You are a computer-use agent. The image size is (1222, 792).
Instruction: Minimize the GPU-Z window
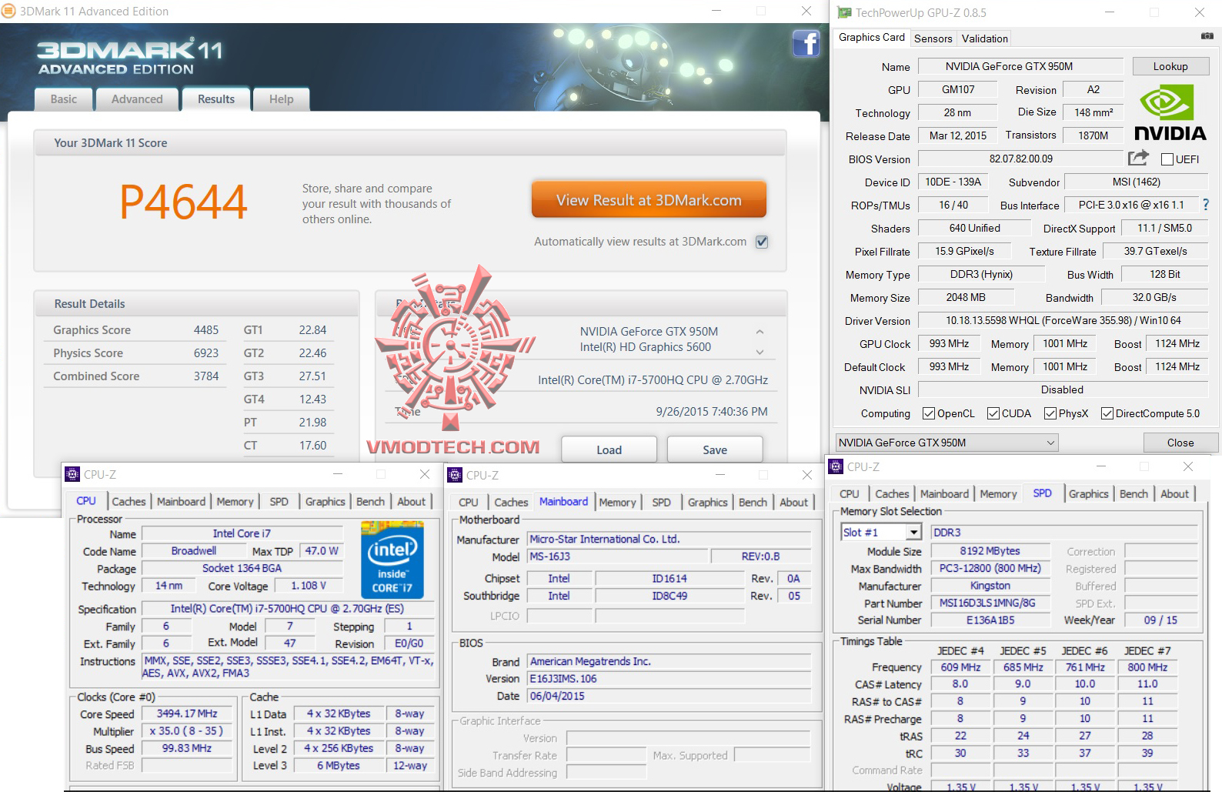point(1110,12)
